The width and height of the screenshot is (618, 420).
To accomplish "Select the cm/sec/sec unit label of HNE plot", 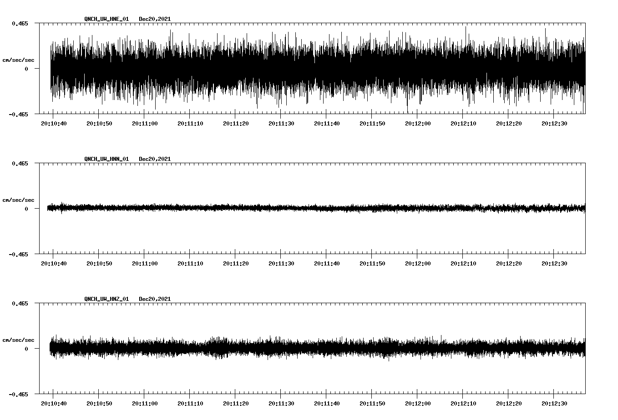I will coord(18,60).
